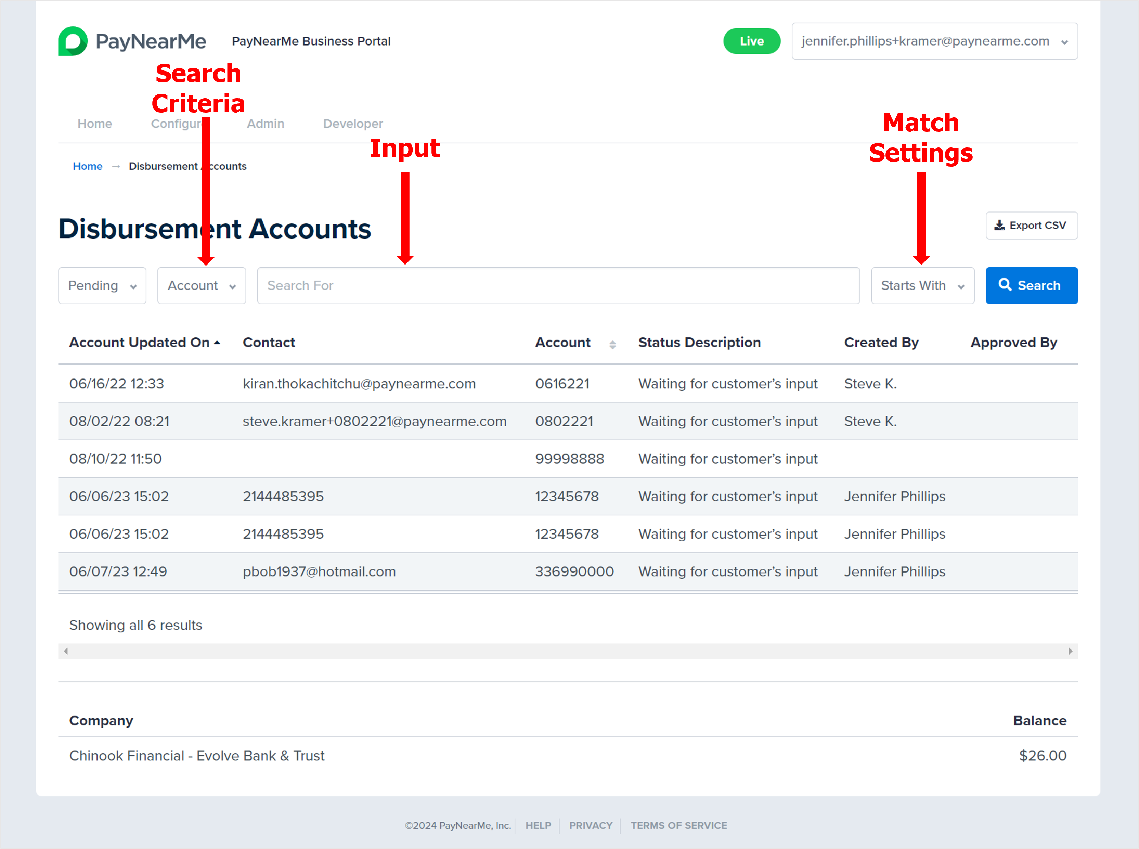Expand the Account search criteria dropdown
The image size is (1139, 849).
[202, 285]
